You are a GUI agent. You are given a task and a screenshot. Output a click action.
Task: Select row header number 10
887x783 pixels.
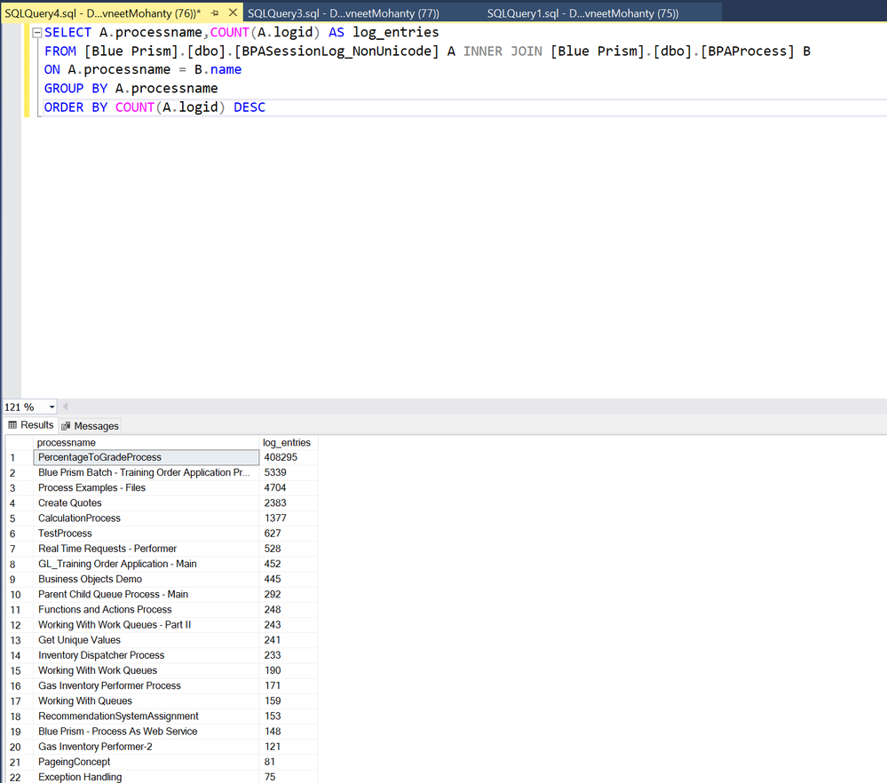click(20, 595)
